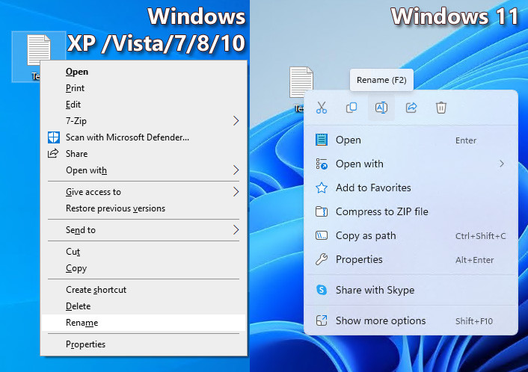Expand the 7-Zip submenu arrow
Viewport: 528px width, 372px height.
[x=236, y=121]
